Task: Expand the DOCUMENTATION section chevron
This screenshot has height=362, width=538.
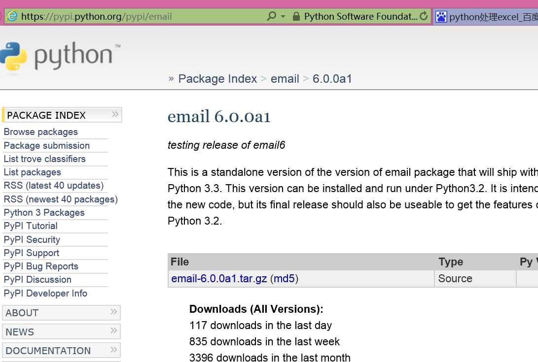Action: (114, 350)
